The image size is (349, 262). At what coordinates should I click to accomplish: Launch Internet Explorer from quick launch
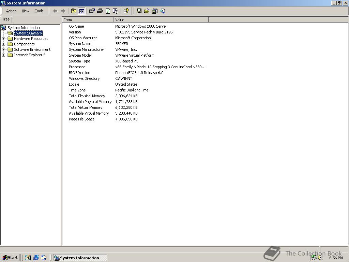[35, 258]
